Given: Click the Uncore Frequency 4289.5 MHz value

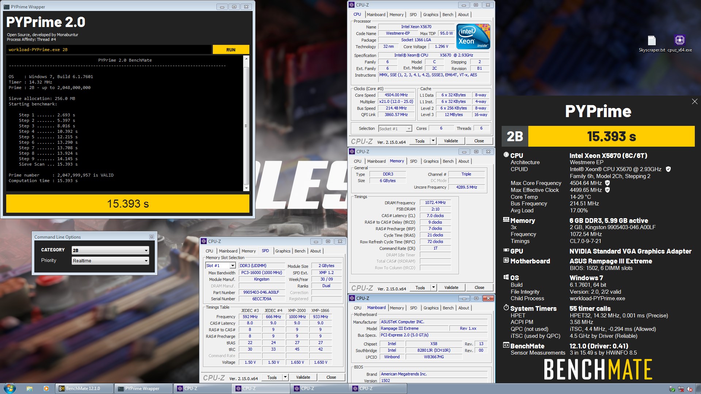Looking at the screenshot, I should [x=467, y=187].
